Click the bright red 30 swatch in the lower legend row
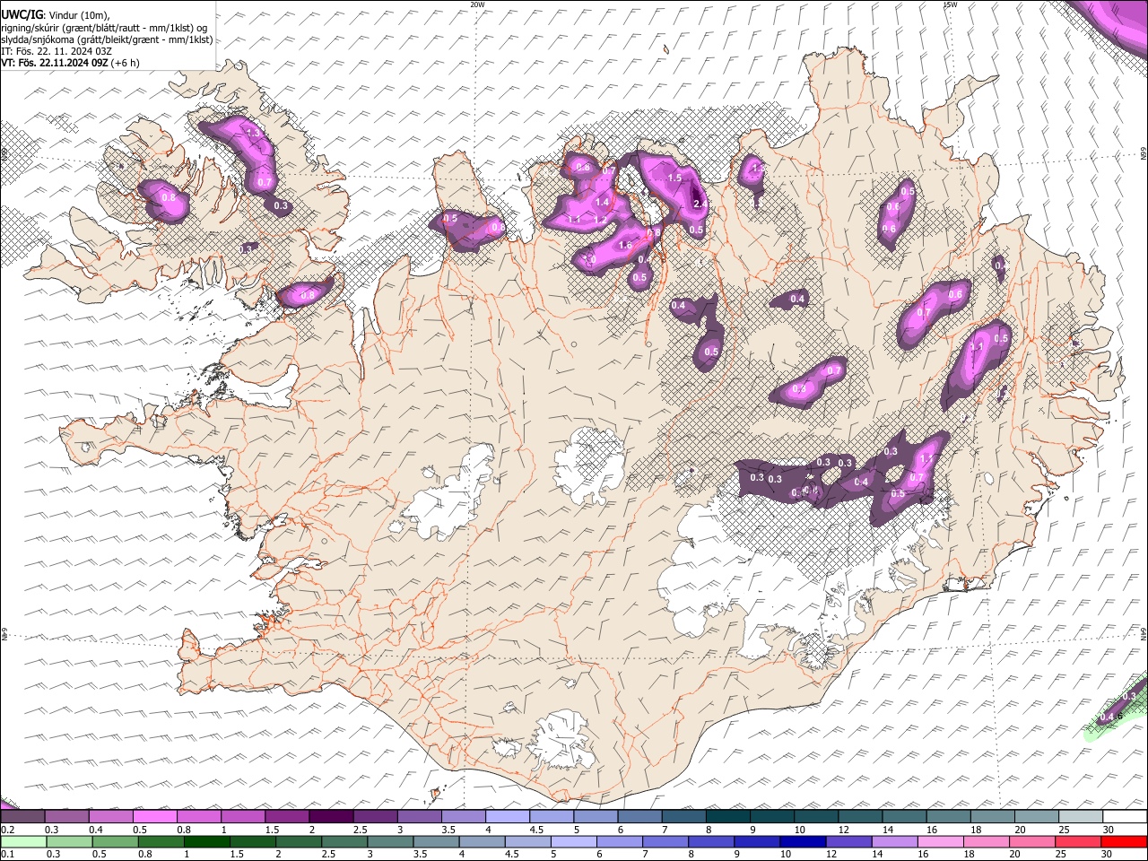The image size is (1148, 861). click(1124, 841)
